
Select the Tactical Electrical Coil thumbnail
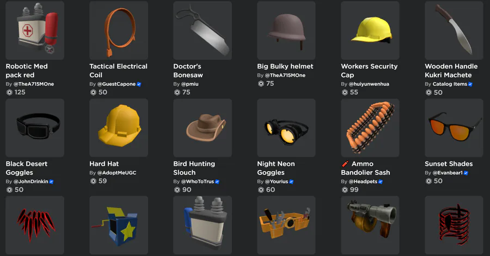coord(119,30)
